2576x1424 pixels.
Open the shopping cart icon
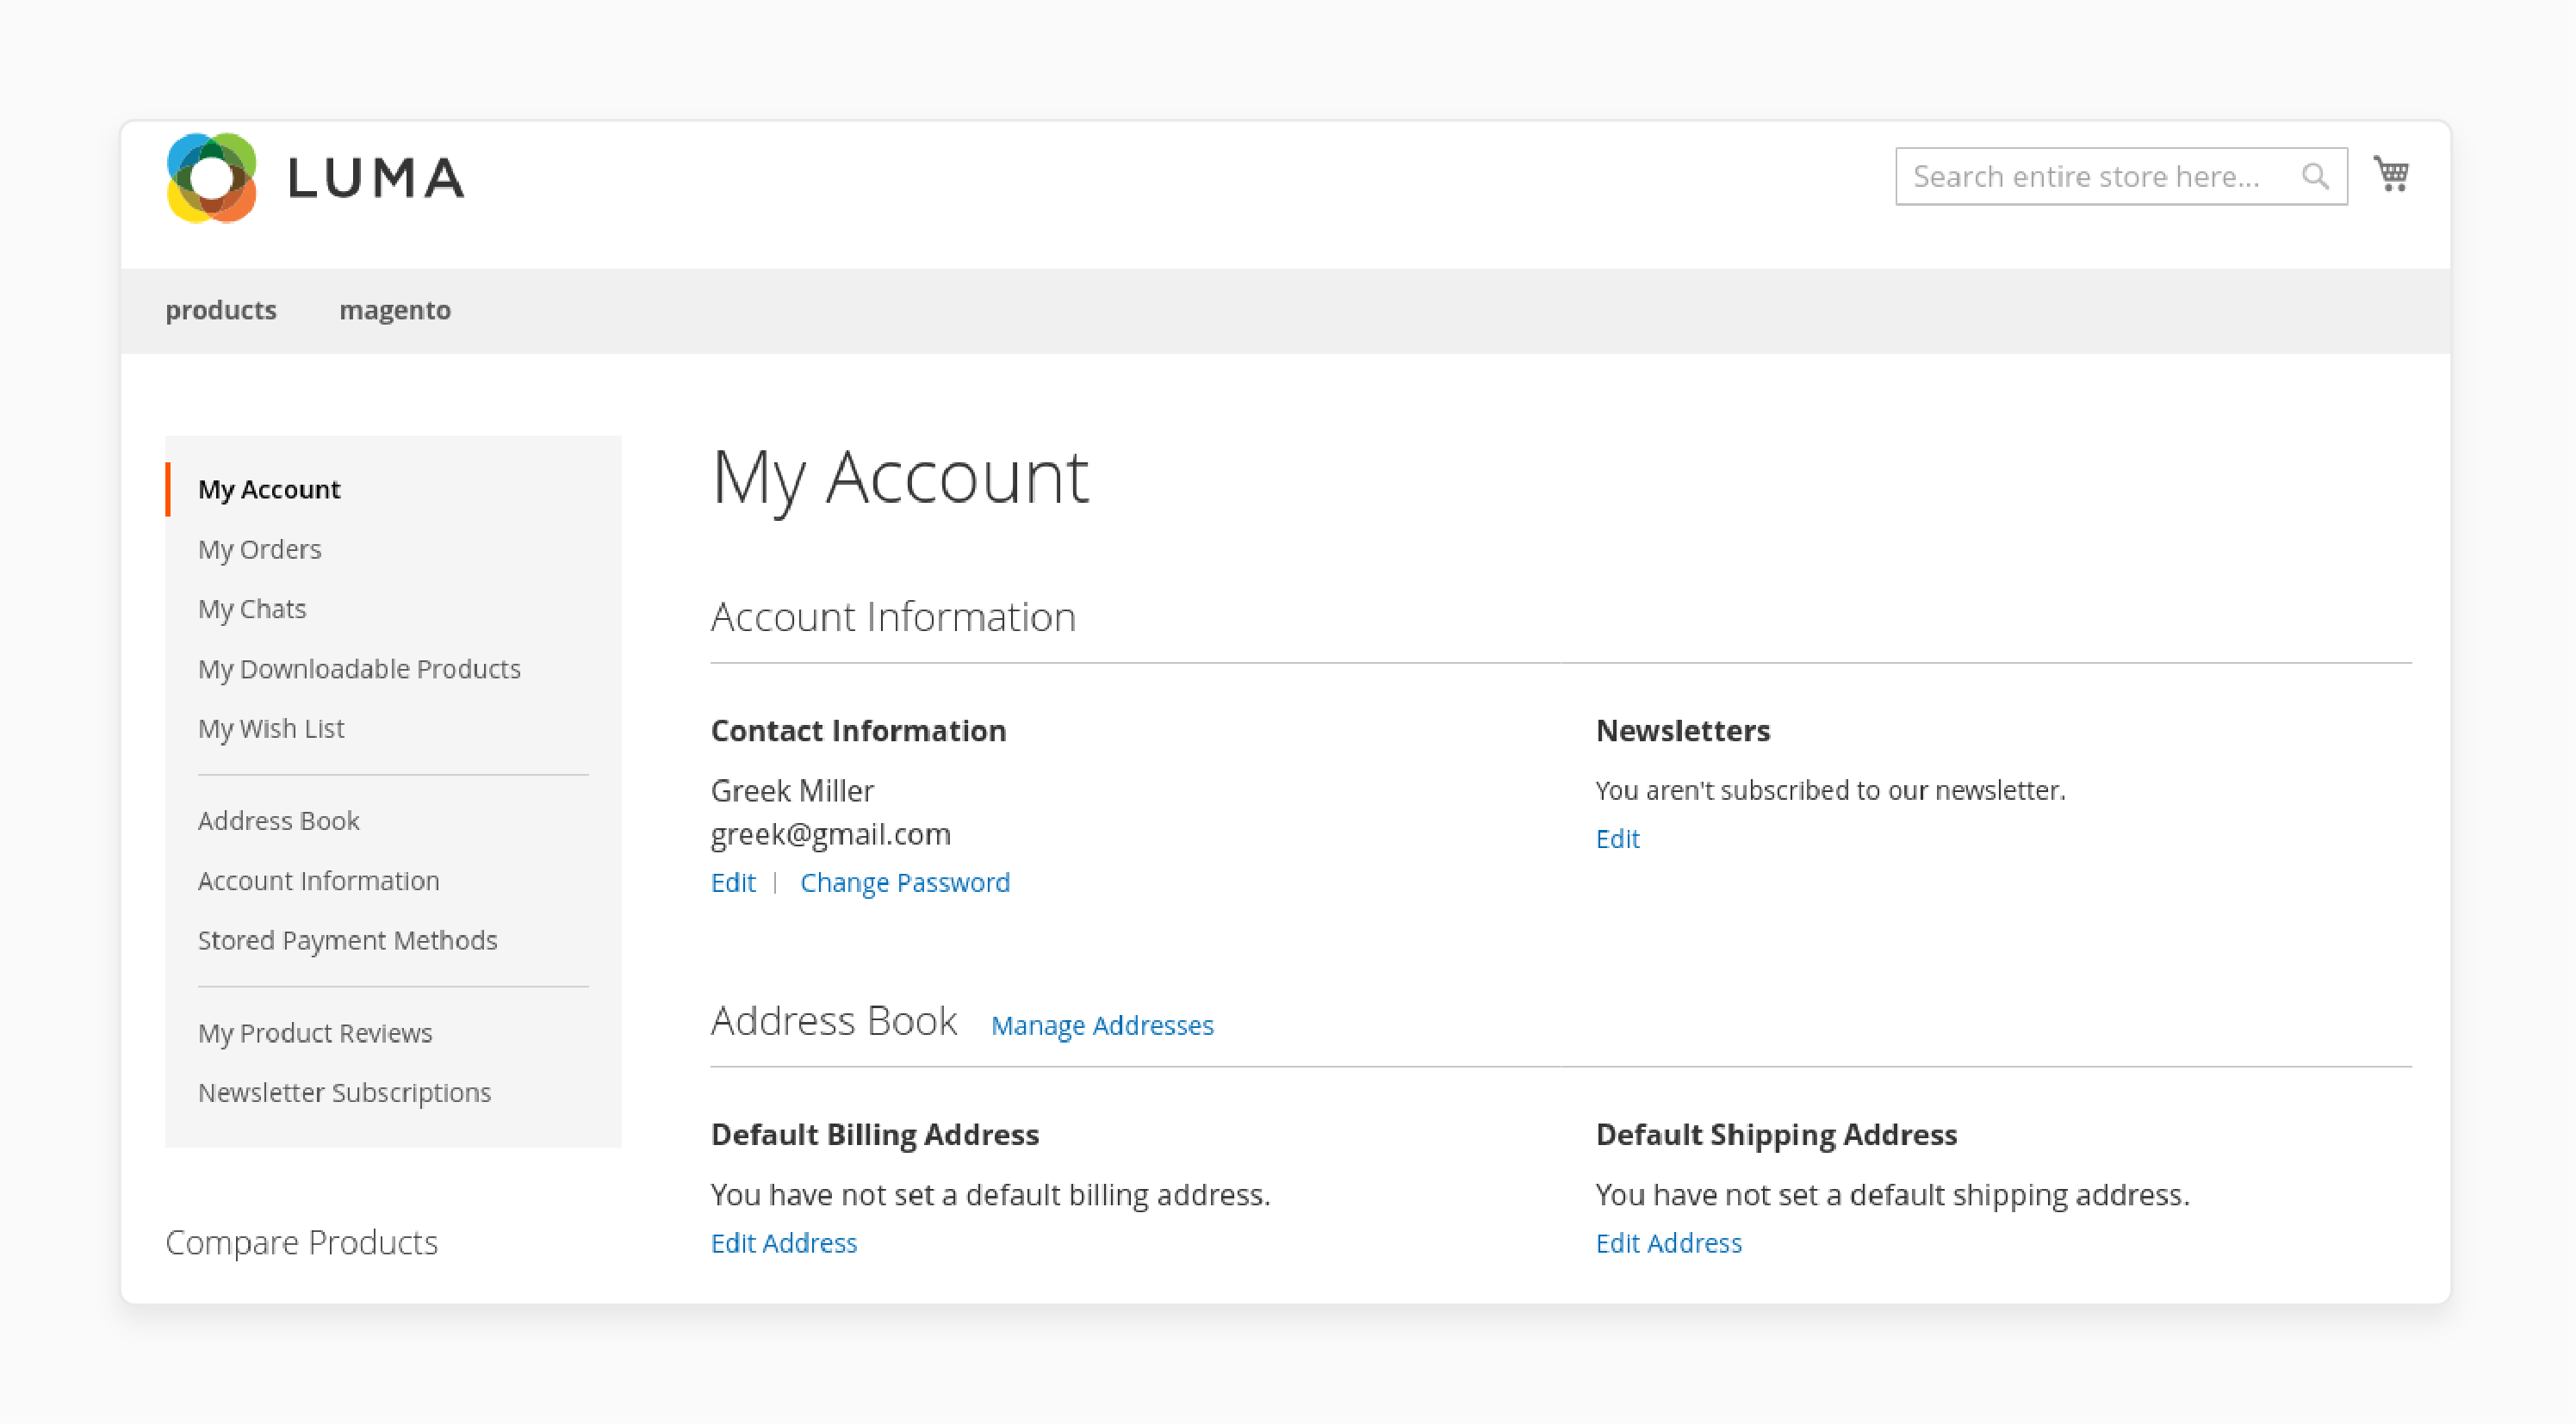click(x=2391, y=175)
